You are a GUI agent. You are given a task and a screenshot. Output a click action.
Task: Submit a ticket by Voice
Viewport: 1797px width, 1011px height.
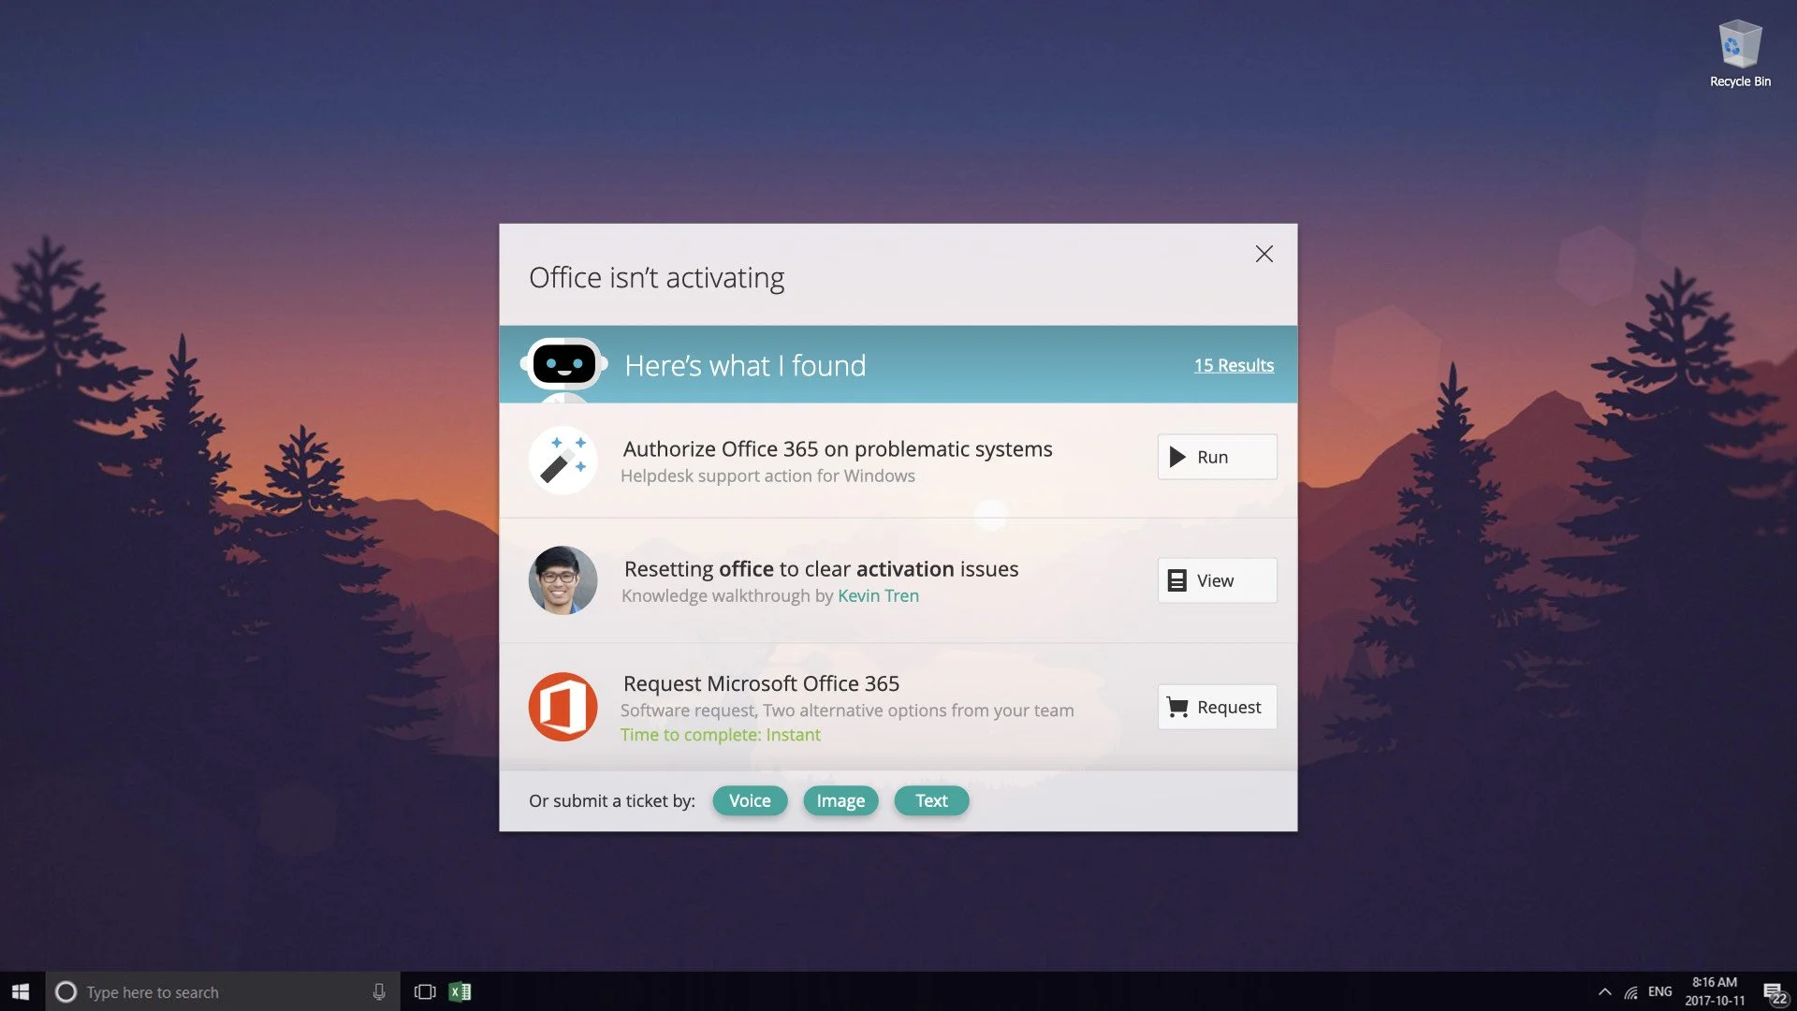[x=750, y=800]
